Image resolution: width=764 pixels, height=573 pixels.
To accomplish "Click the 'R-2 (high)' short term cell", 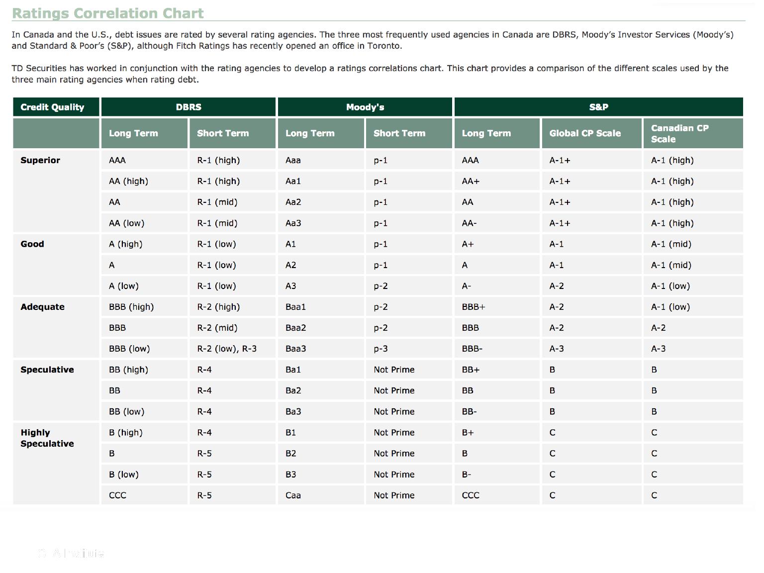I will 232,307.
